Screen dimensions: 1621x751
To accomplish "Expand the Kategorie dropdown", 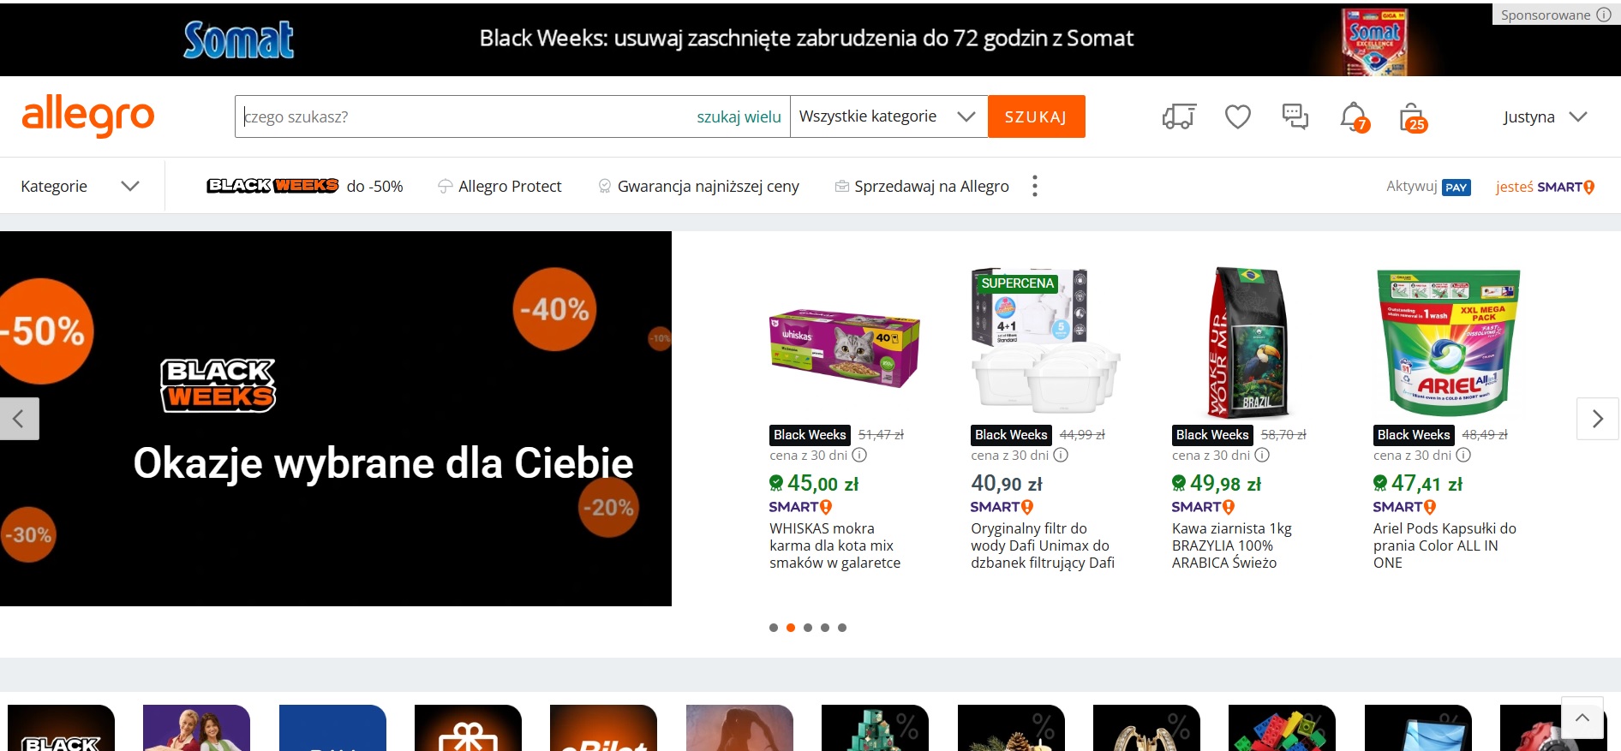I will click(80, 186).
